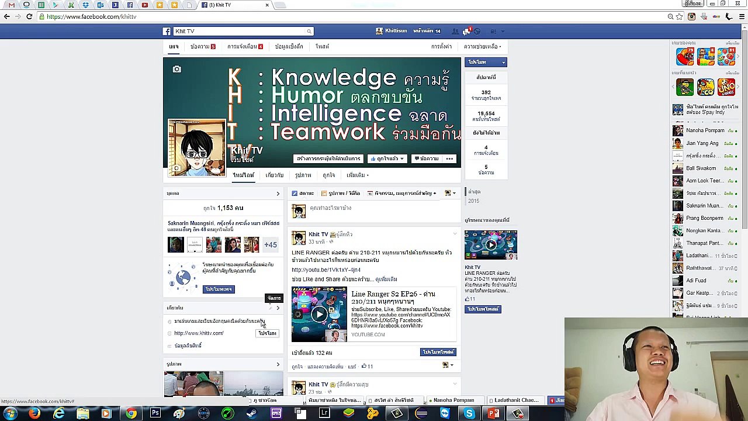Image resolution: width=748 pixels, height=421 pixels.
Task: Open Firefox from the taskbar
Action: coord(34,414)
